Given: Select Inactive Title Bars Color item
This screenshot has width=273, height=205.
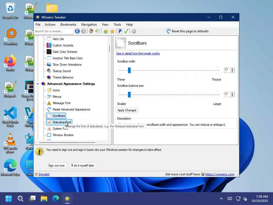Looking at the screenshot, I should 67,58.
